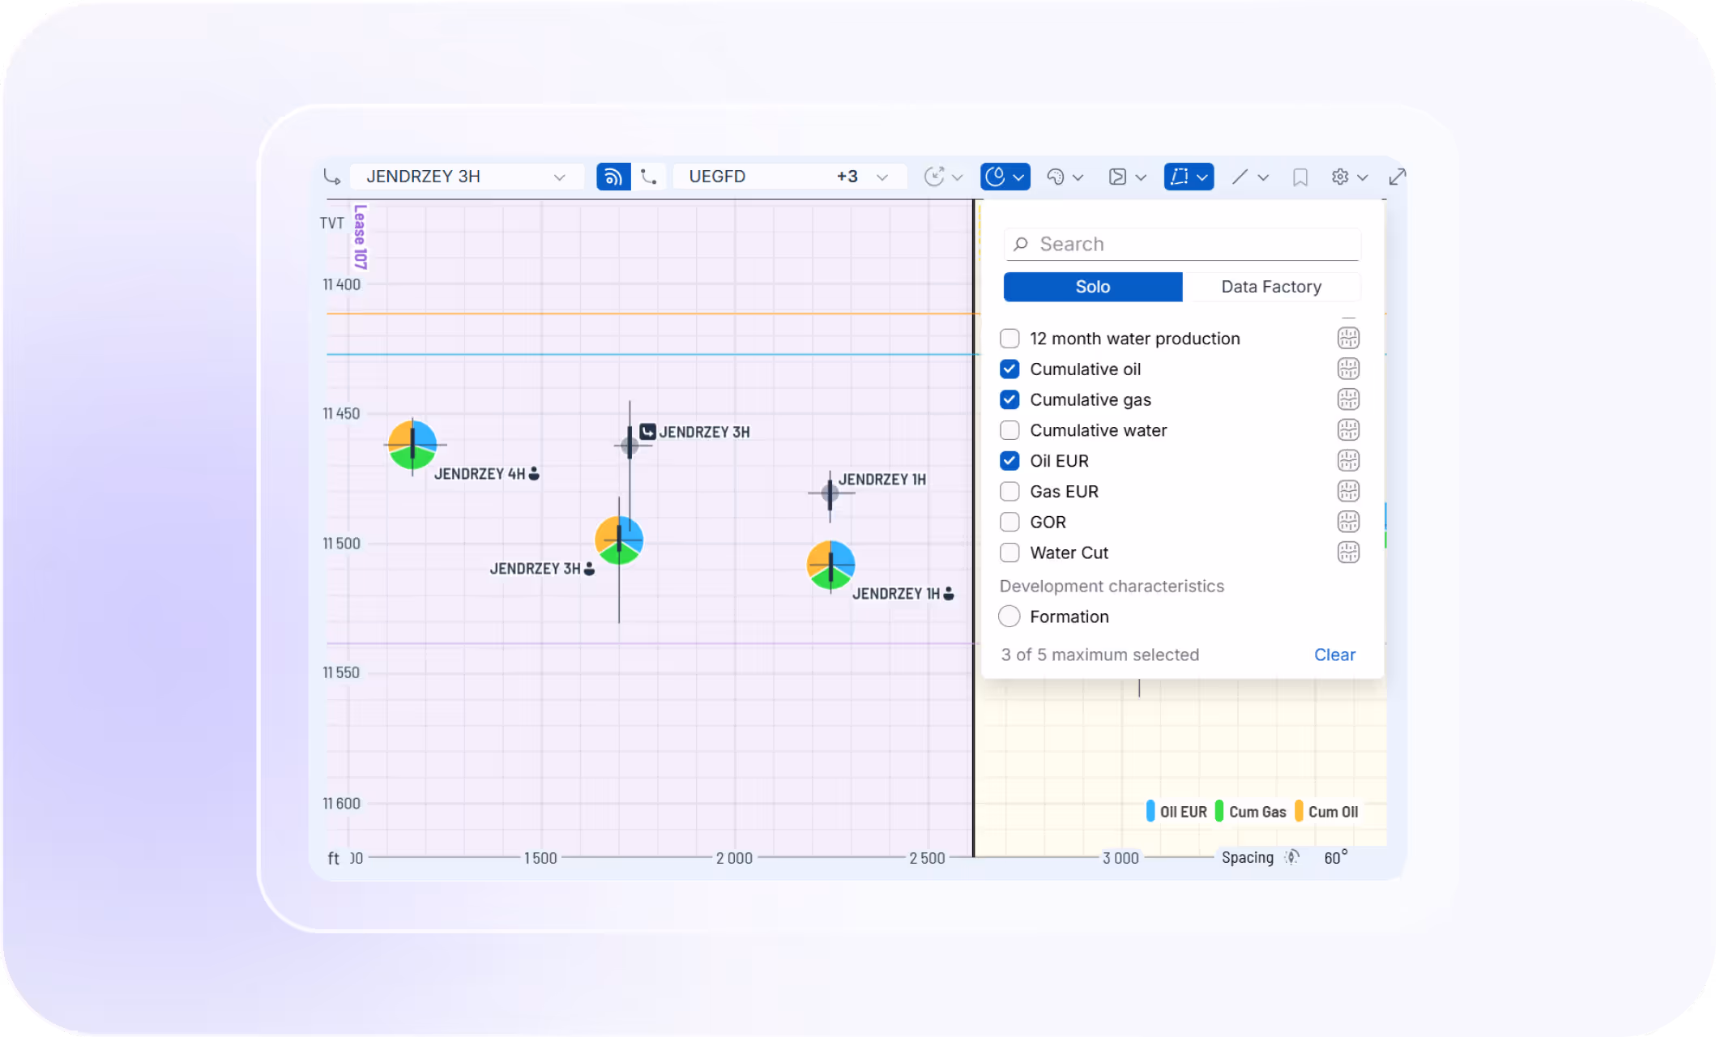Viewport: 1716px width, 1037px height.
Task: Uncheck the Cumulative gas checkbox
Action: click(x=1010, y=399)
